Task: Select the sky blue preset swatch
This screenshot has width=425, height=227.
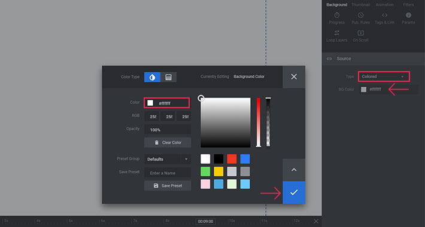Action: (245, 184)
